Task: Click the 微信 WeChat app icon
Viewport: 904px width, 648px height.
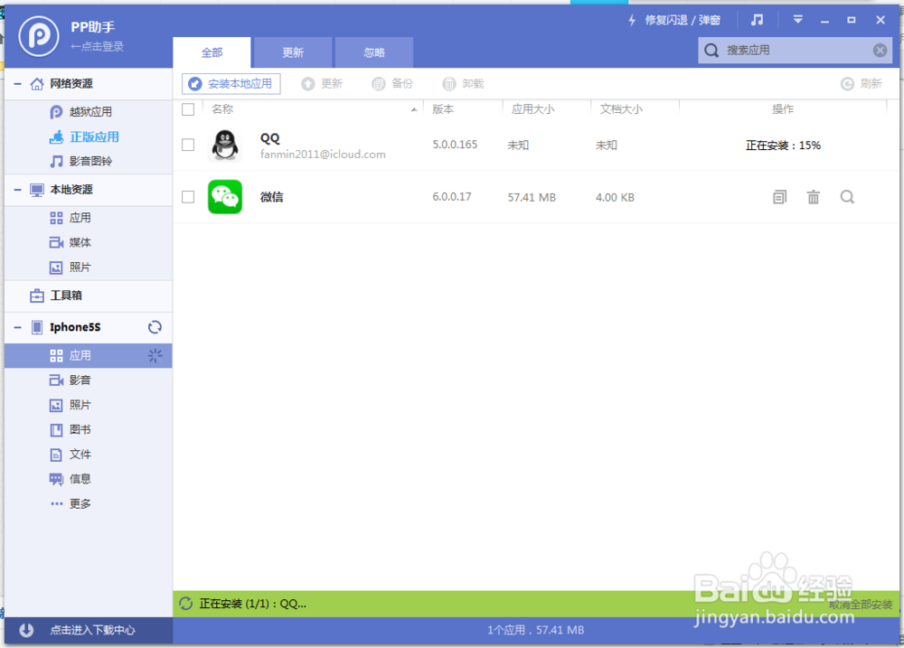Action: coord(225,197)
